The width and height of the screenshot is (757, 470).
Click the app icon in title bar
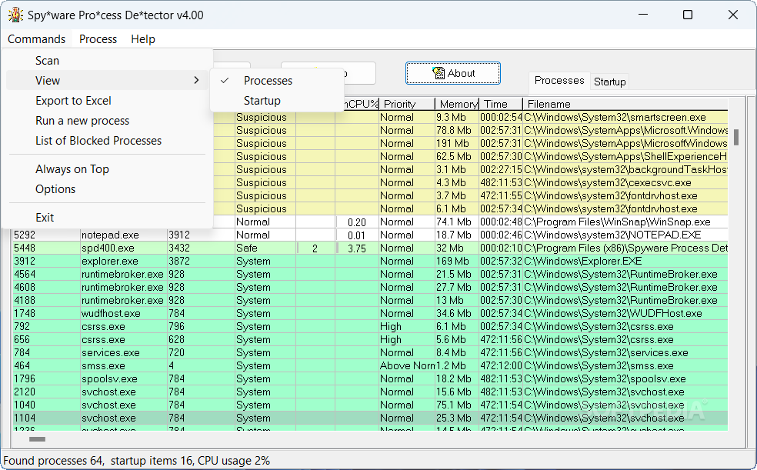tap(15, 15)
